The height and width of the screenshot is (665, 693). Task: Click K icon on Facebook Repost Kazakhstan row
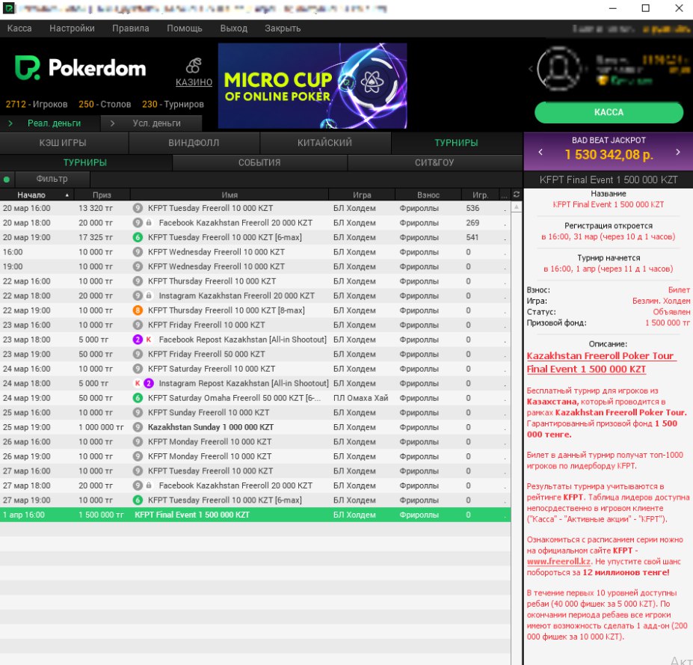click(x=149, y=340)
